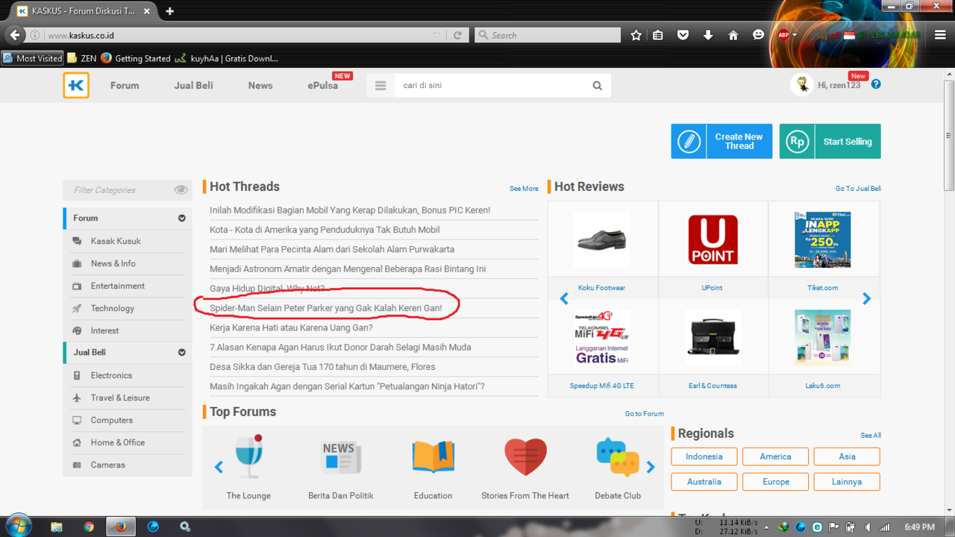Image resolution: width=955 pixels, height=537 pixels.
Task: Open the taskbar file explorer icon
Action: tap(57, 527)
